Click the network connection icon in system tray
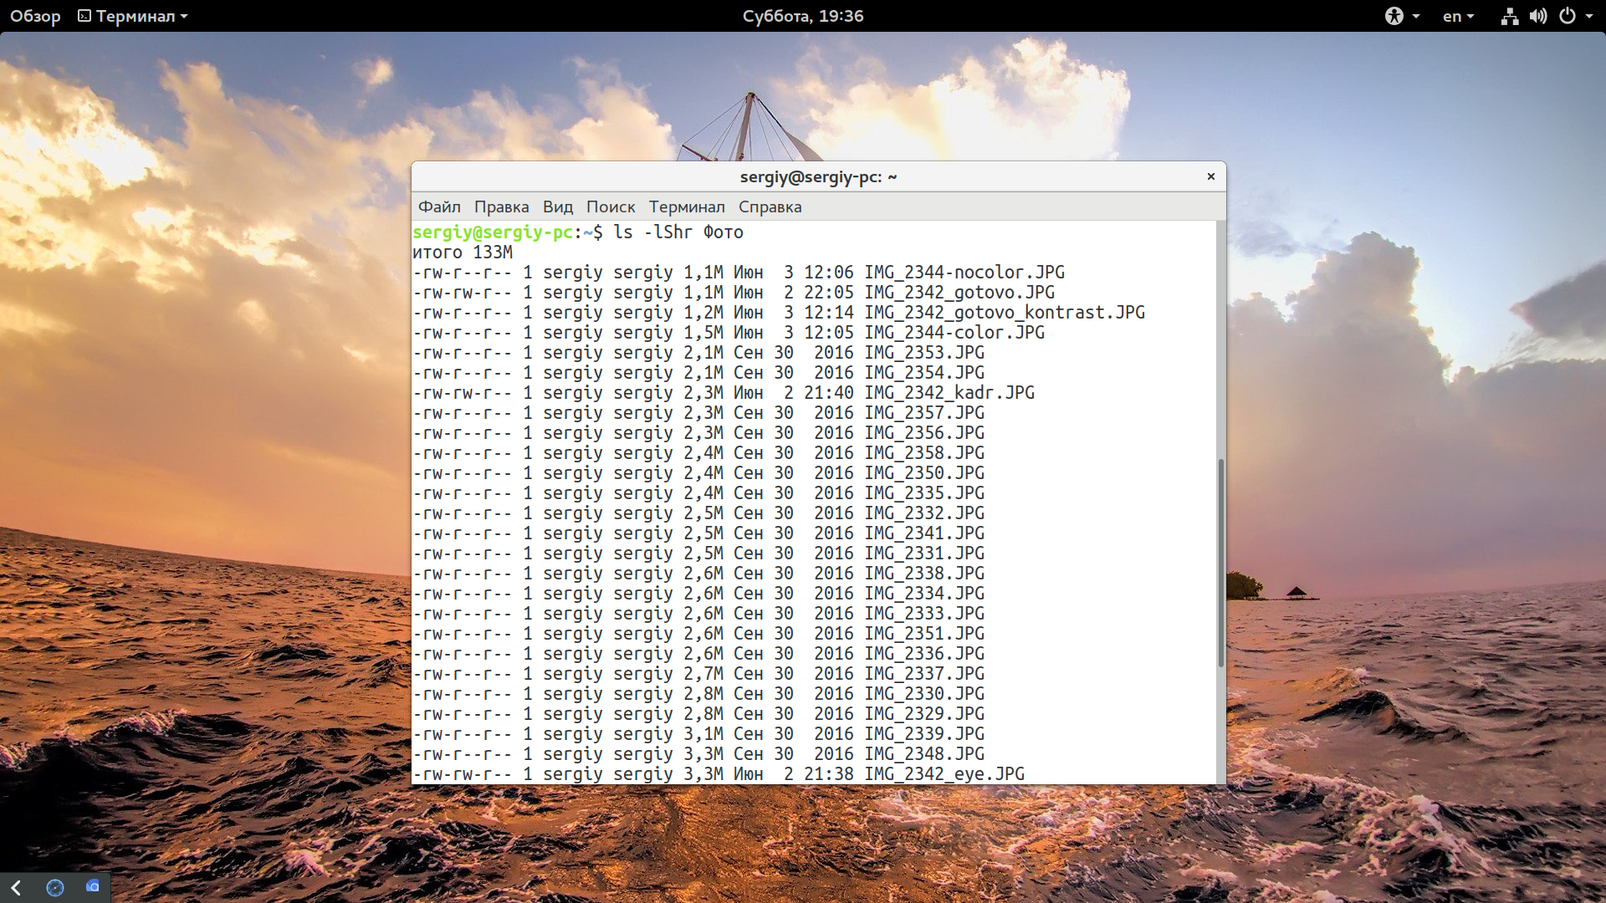This screenshot has height=903, width=1606. click(1509, 16)
